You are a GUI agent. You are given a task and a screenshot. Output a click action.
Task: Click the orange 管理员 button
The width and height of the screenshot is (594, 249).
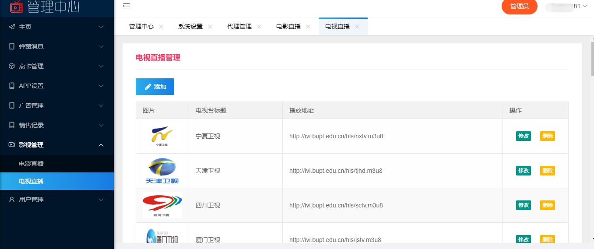[519, 7]
